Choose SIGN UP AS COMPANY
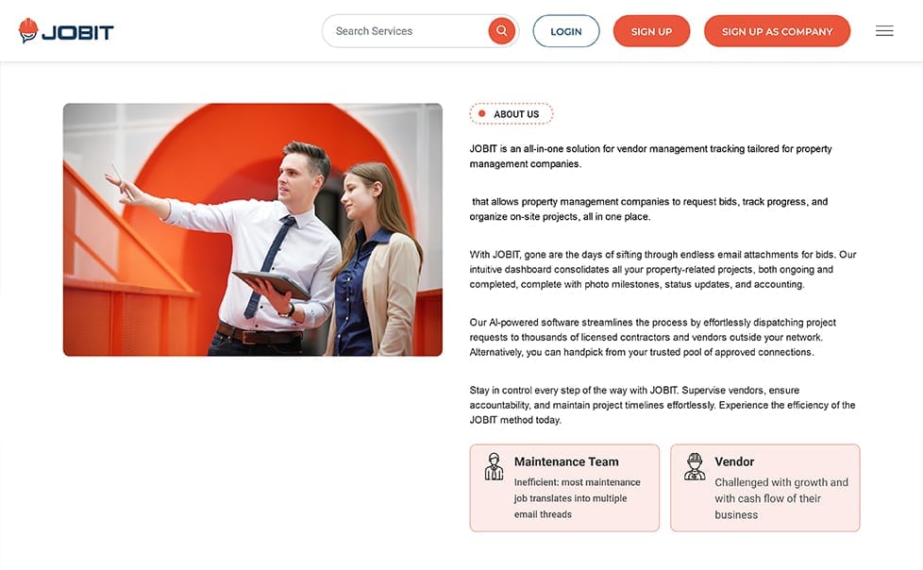This screenshot has width=923, height=570. pos(777,31)
